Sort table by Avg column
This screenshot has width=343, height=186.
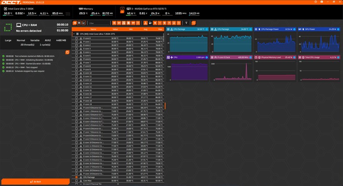pyautogui.click(x=146, y=29)
